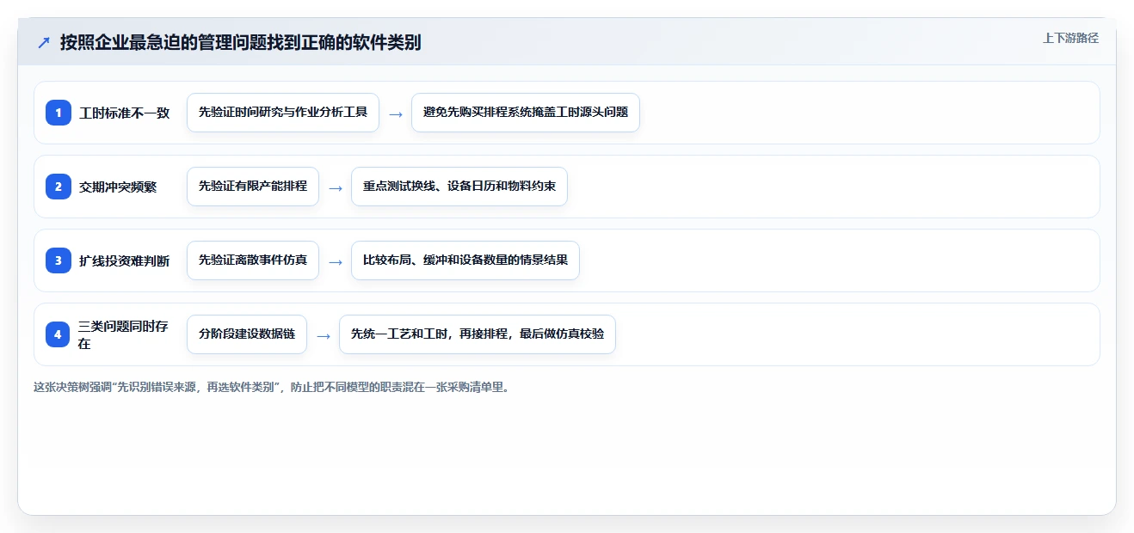Click 先验证时间研究与作业分析工具 box
This screenshot has width=1134, height=533.
coord(283,113)
